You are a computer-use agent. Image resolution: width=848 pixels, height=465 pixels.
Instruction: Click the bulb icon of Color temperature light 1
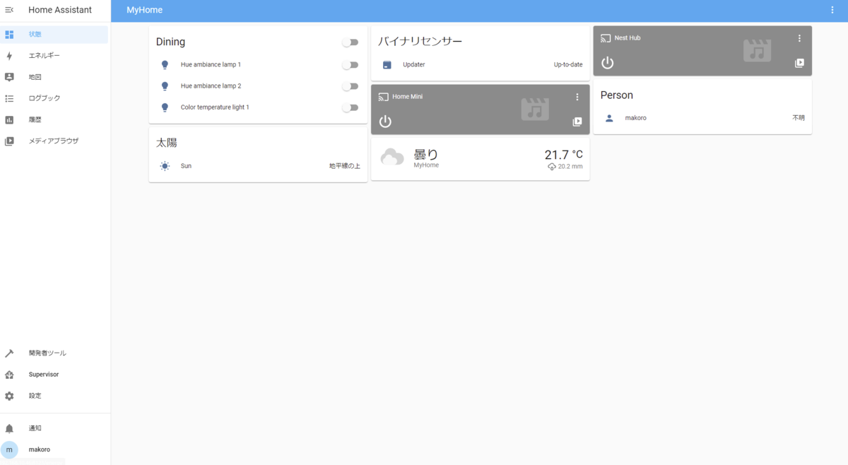coord(165,107)
